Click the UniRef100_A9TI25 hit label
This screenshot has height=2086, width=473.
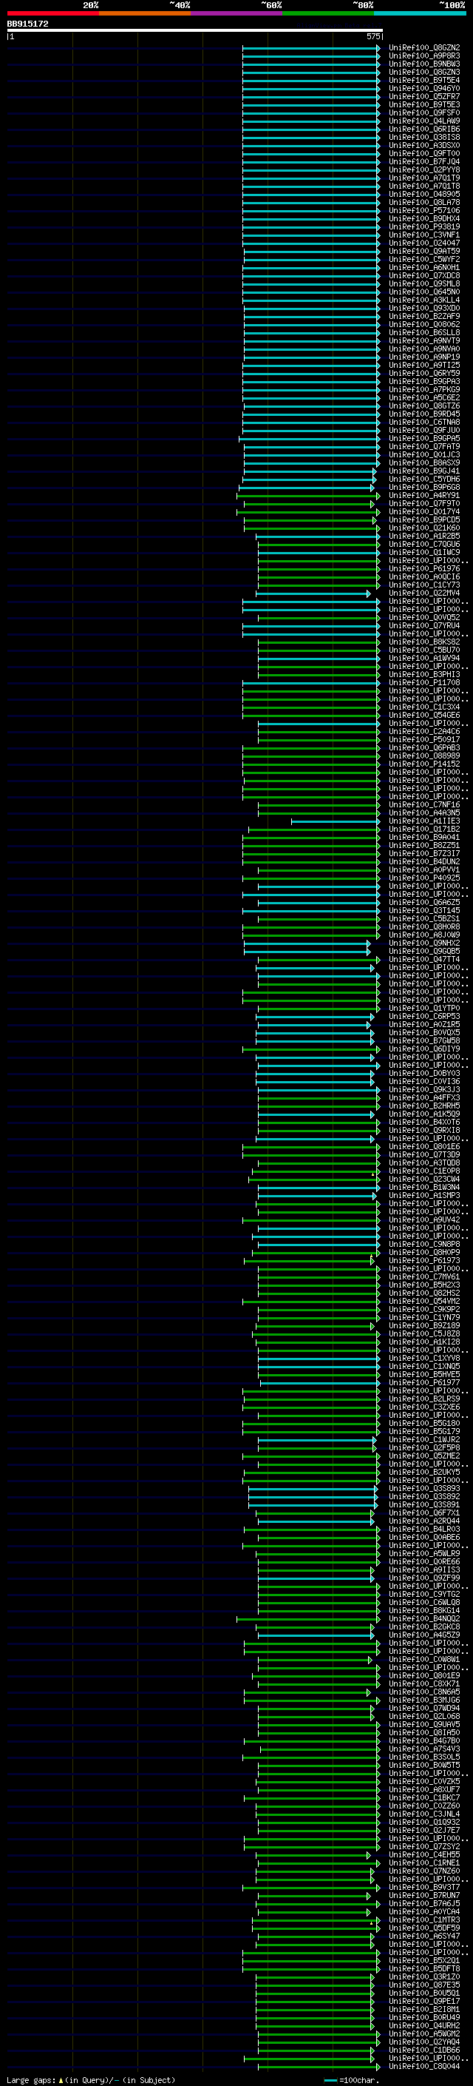click(x=423, y=366)
